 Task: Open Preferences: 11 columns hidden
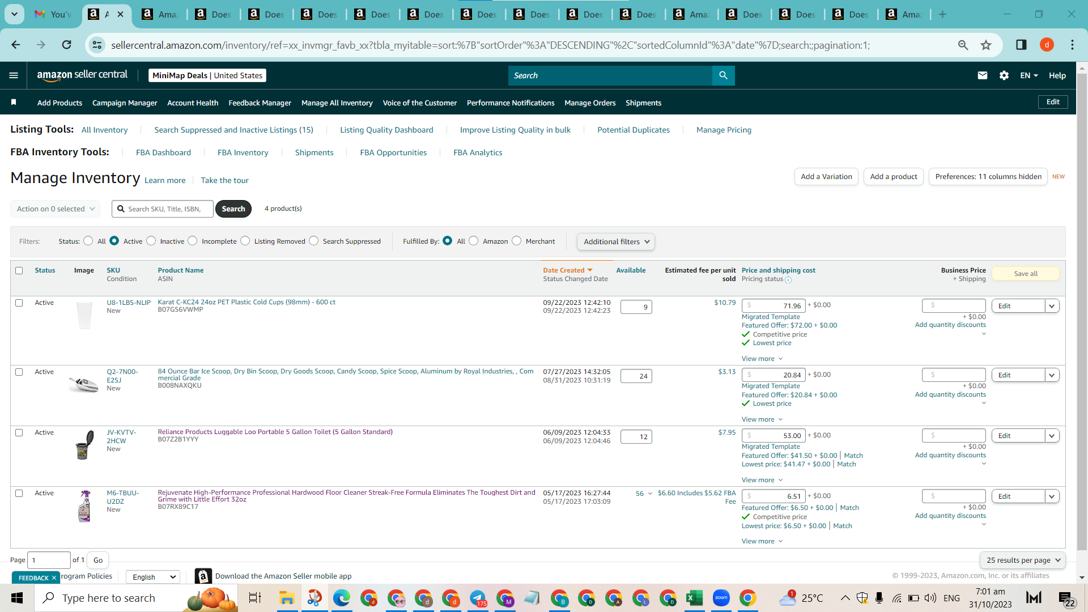coord(988,177)
